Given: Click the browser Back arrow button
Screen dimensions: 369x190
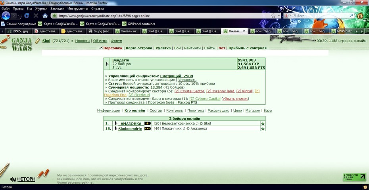Looking at the screenshot, I should click(6, 16).
